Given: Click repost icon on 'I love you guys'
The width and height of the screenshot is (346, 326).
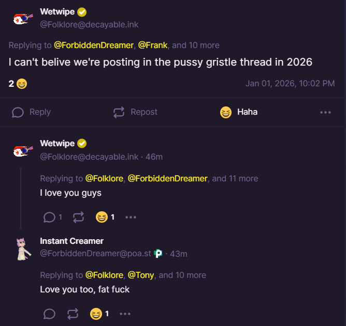Looking at the screenshot, I should coord(78,217).
